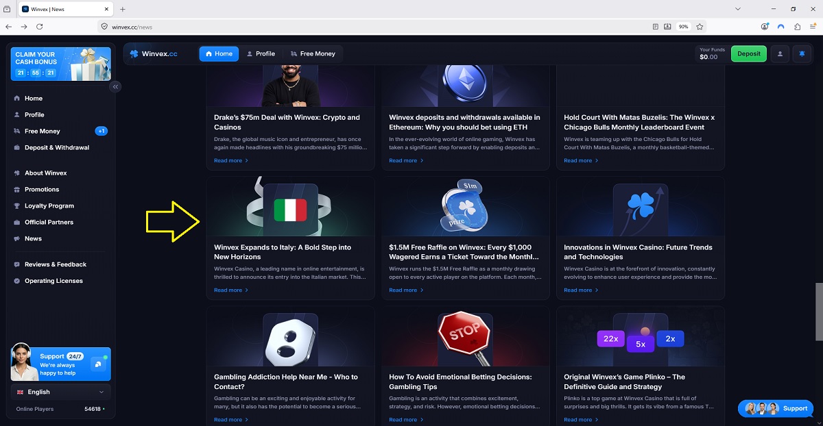Click the Operating Licenses icon
Screen dimensions: 823x426
click(x=18, y=281)
